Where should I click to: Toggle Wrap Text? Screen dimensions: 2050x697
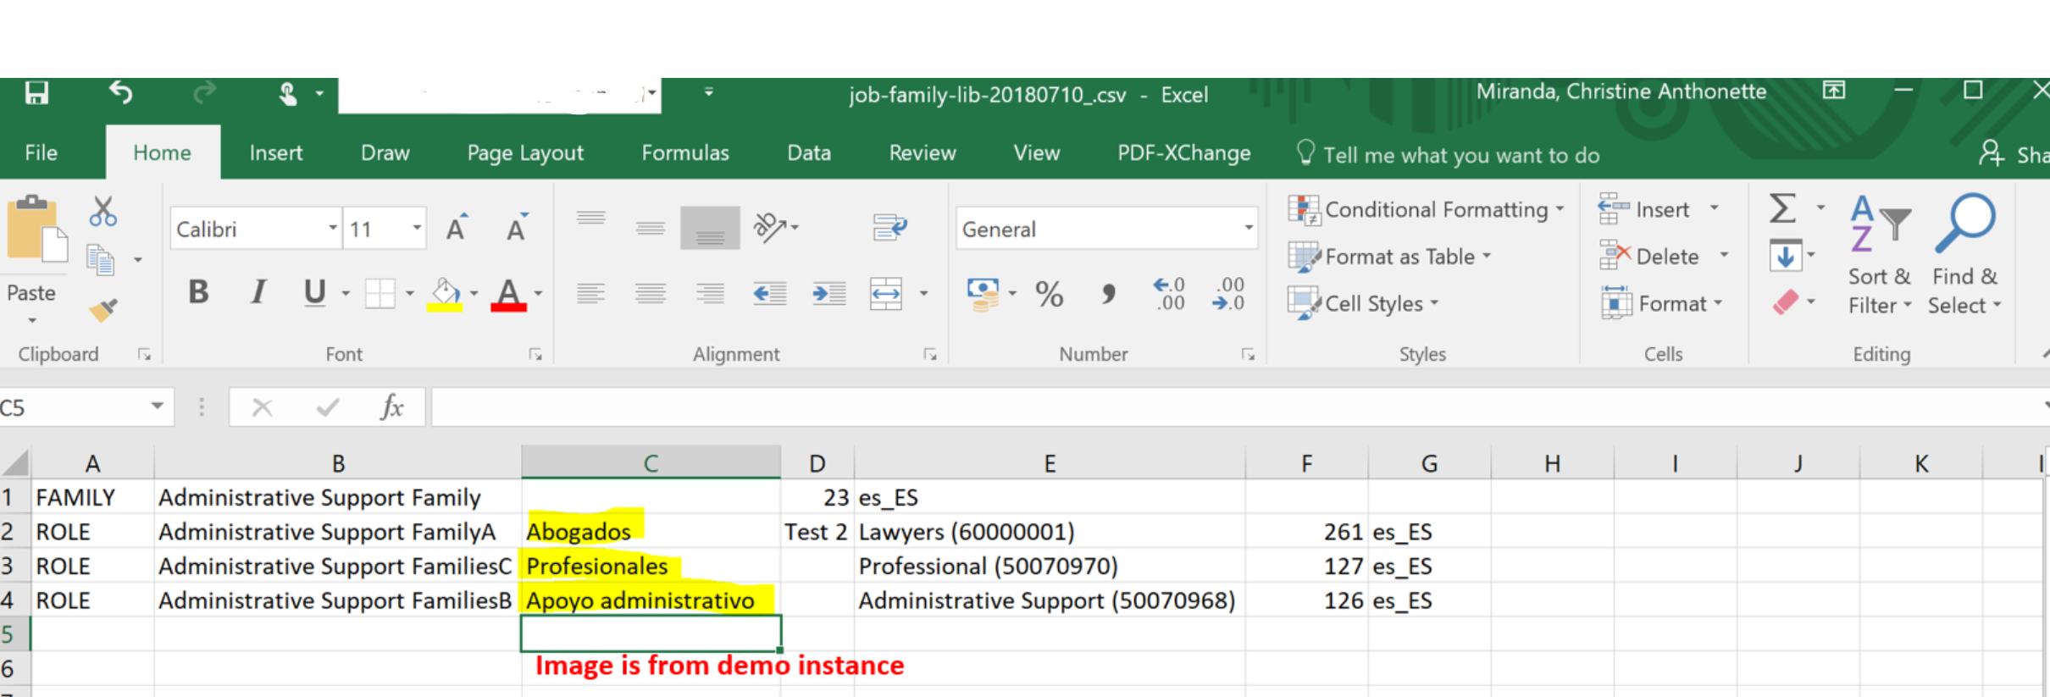889,227
